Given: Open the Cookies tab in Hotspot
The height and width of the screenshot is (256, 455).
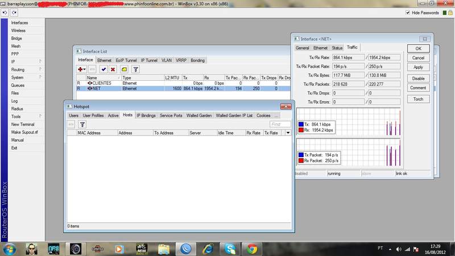Looking at the screenshot, I should [x=263, y=115].
